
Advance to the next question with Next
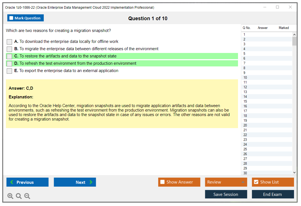tap(75, 182)
